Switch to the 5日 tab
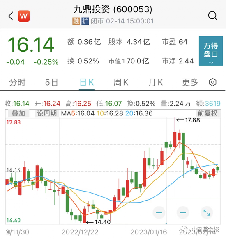The height and width of the screenshot is (239, 226). click(x=51, y=82)
